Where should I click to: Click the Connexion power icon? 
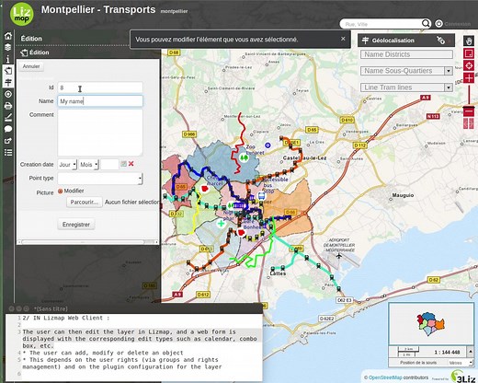(438, 24)
